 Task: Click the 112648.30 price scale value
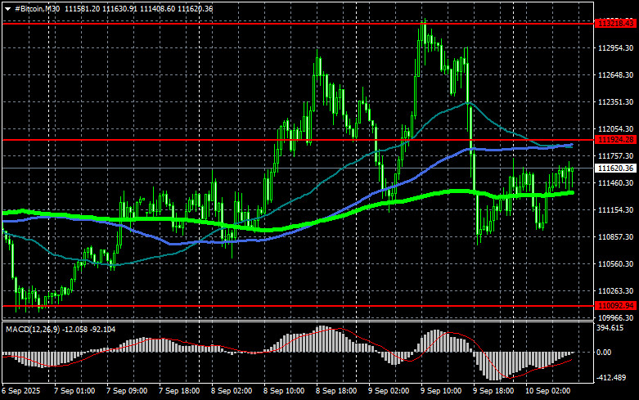click(x=615, y=75)
